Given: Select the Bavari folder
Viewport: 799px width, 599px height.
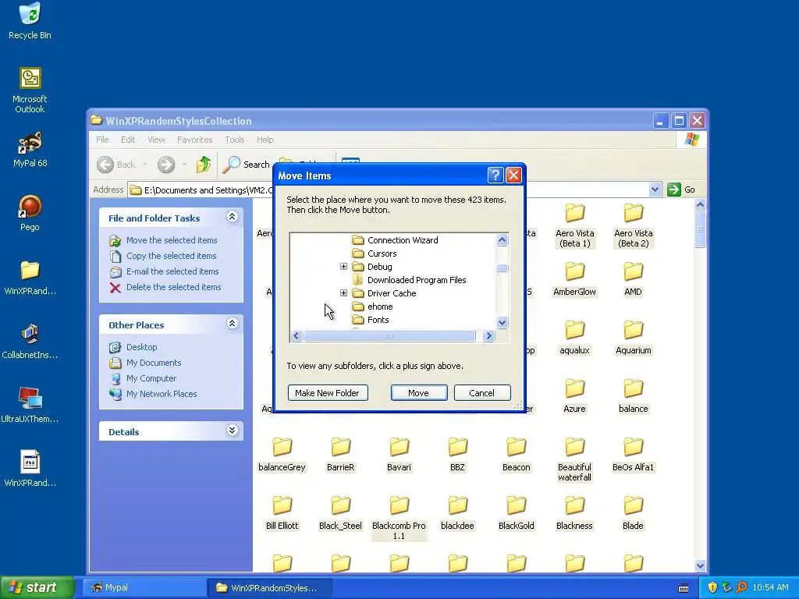Looking at the screenshot, I should (399, 455).
